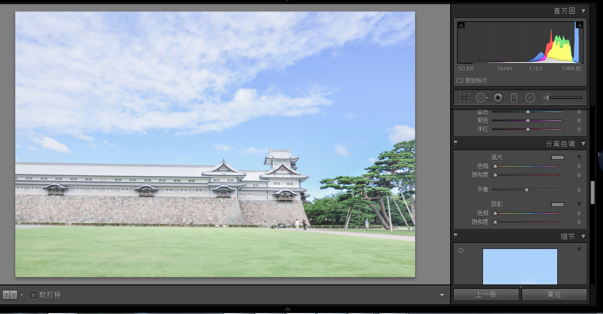Toggle the 细节 panel on/off switch
Image resolution: width=603 pixels, height=314 pixels.
click(x=456, y=236)
